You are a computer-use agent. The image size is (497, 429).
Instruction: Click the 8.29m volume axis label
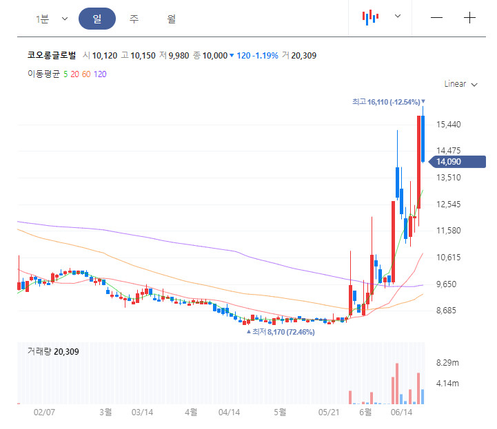click(x=447, y=362)
